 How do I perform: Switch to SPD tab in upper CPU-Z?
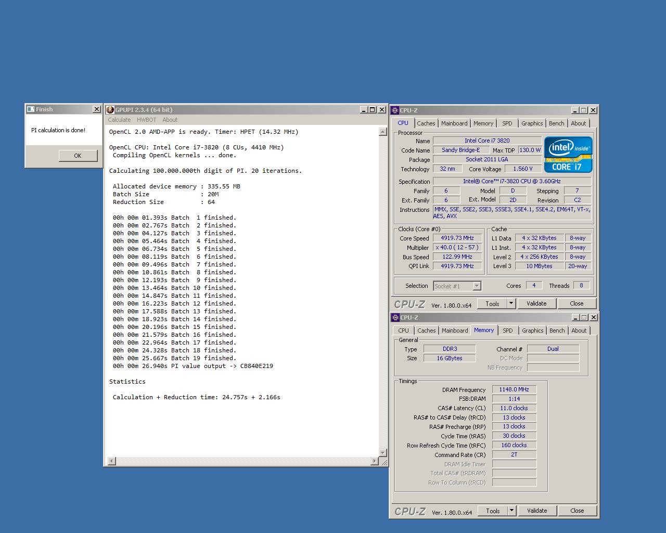[x=507, y=123]
